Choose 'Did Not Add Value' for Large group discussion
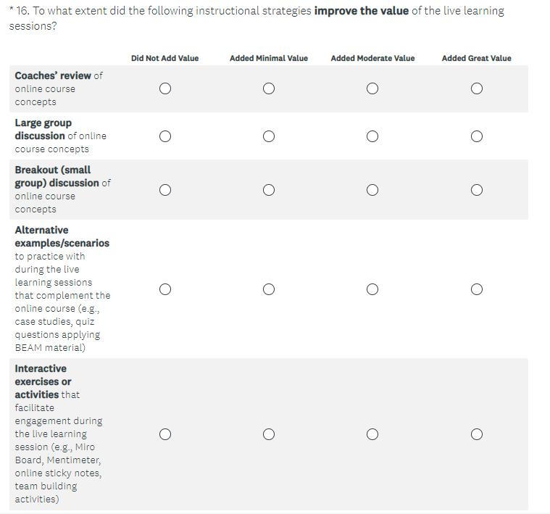The width and height of the screenshot is (550, 514). tap(165, 136)
